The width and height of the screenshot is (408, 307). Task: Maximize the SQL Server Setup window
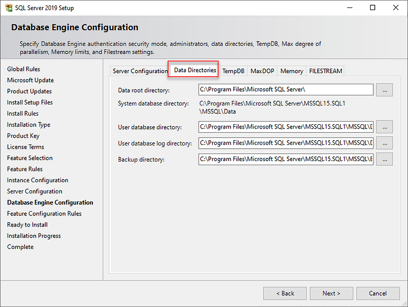tap(373, 8)
